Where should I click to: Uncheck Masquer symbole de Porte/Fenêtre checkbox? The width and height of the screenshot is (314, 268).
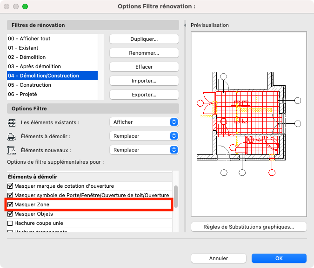pos(10,195)
